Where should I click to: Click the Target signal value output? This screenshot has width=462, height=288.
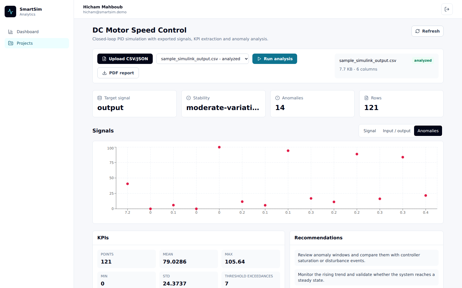click(110, 108)
